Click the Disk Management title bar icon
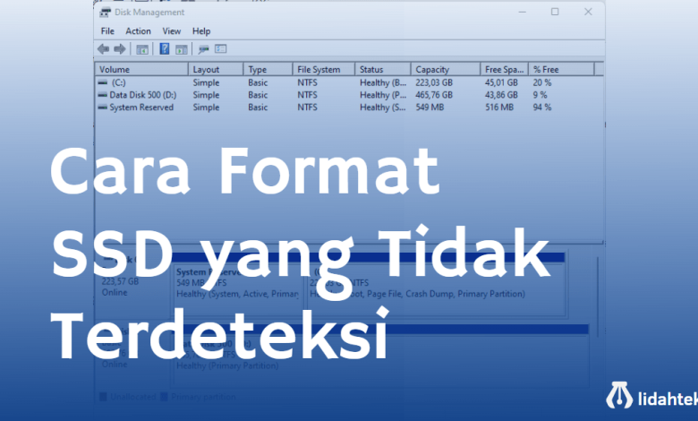 [x=105, y=12]
